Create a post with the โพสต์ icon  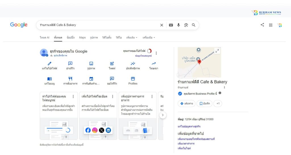click(112, 64)
